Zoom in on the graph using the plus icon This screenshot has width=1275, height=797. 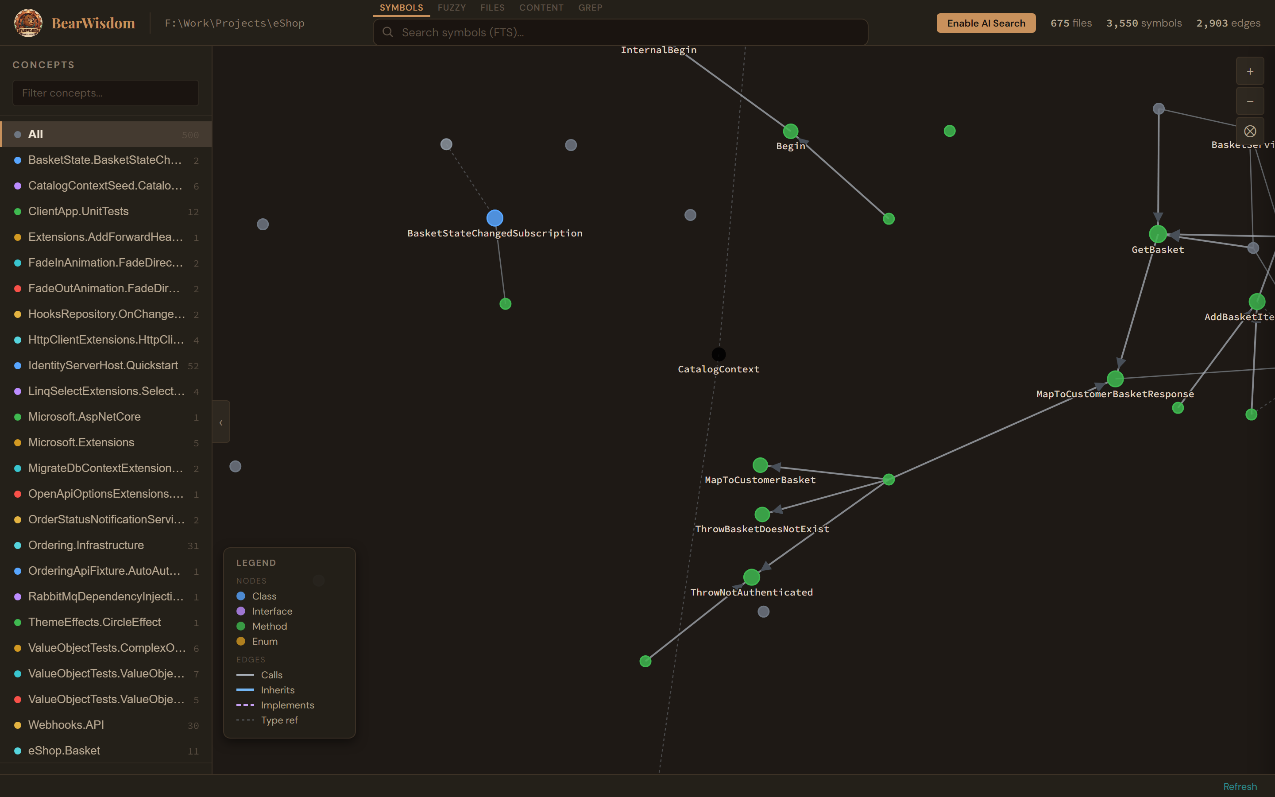click(1250, 71)
